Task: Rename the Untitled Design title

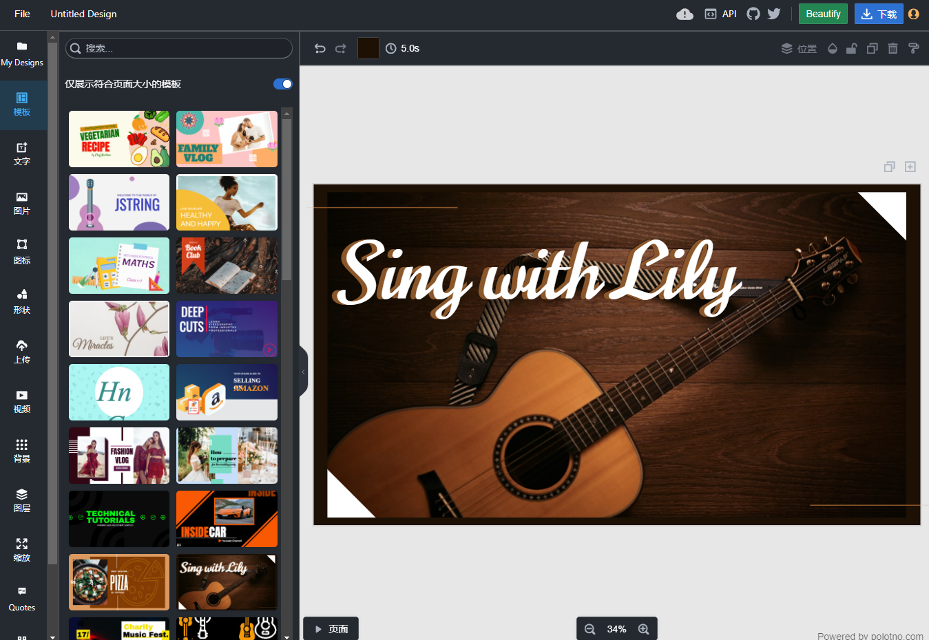Action: (x=83, y=14)
